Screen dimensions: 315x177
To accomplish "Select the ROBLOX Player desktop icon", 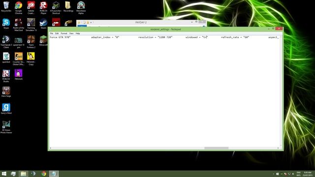I will [43, 8].
